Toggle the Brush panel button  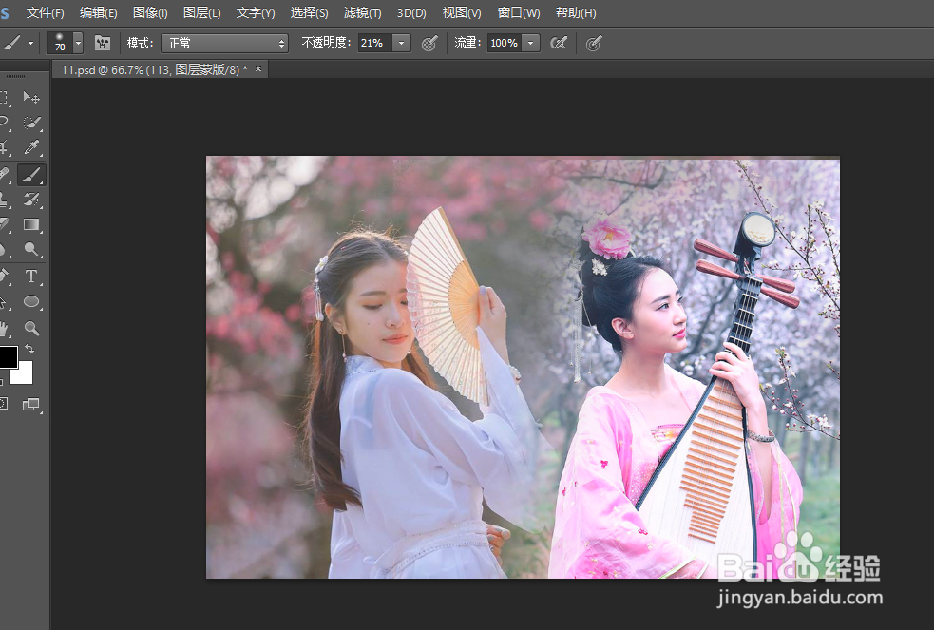tap(103, 43)
